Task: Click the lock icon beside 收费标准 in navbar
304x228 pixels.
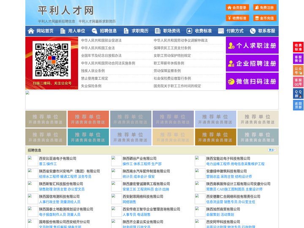Action: (x=189, y=31)
